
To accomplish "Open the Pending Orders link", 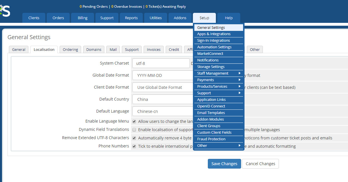I will [93, 6].
